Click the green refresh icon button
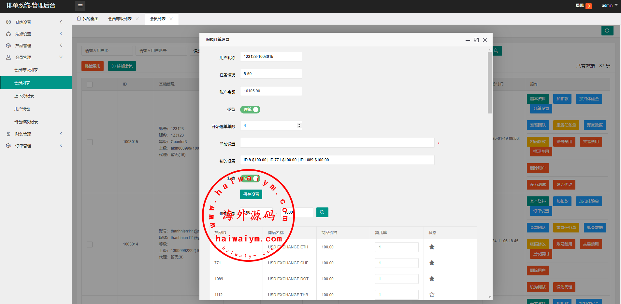Image resolution: width=621 pixels, height=304 pixels. (x=607, y=31)
